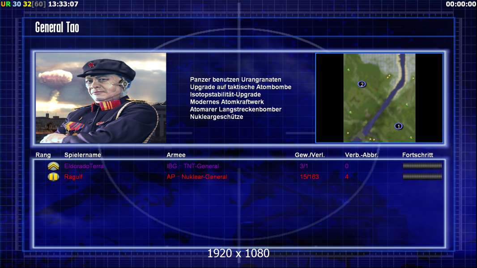Select player name "Ragulf"
Image resolution: width=477 pixels, height=268 pixels.
click(73, 177)
